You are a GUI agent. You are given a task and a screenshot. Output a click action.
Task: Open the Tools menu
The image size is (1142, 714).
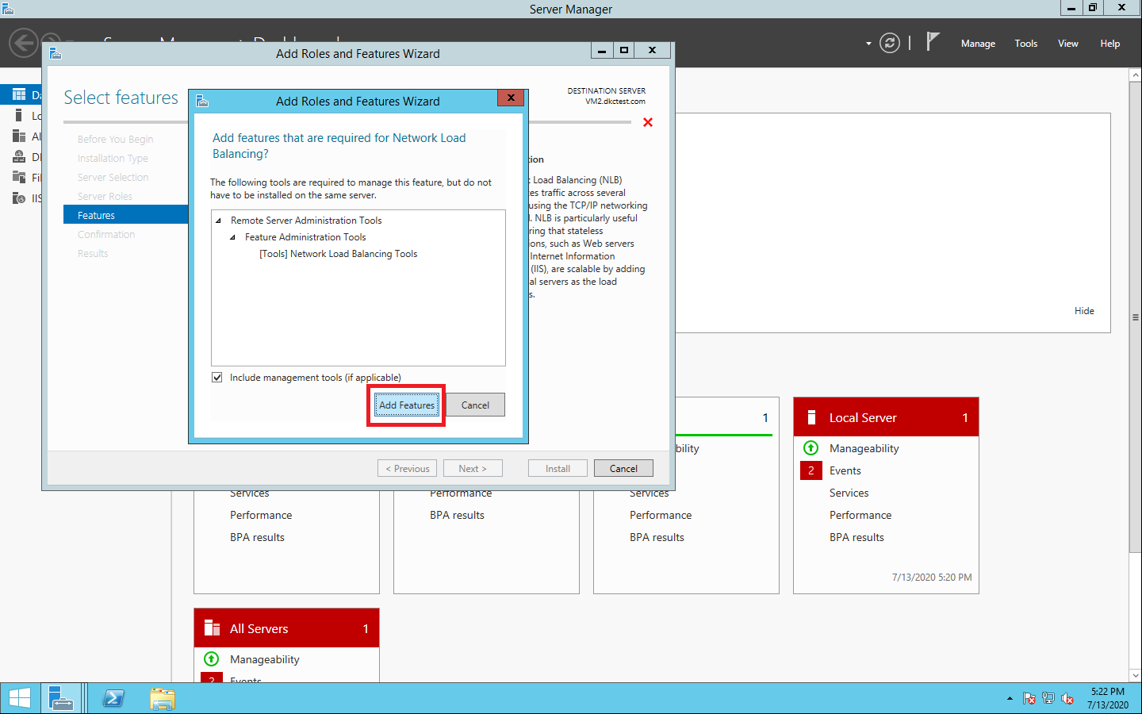[x=1026, y=44]
